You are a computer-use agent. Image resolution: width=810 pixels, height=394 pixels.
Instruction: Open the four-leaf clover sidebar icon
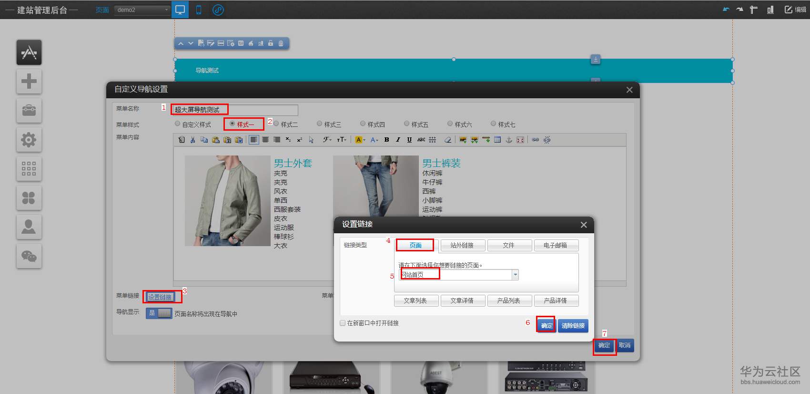click(x=29, y=197)
